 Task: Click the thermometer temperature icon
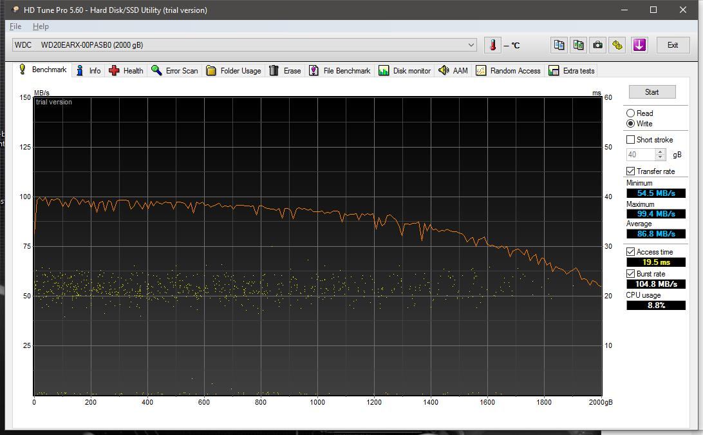click(x=492, y=45)
